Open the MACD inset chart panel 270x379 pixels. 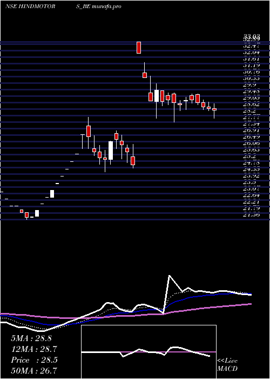point(148,352)
